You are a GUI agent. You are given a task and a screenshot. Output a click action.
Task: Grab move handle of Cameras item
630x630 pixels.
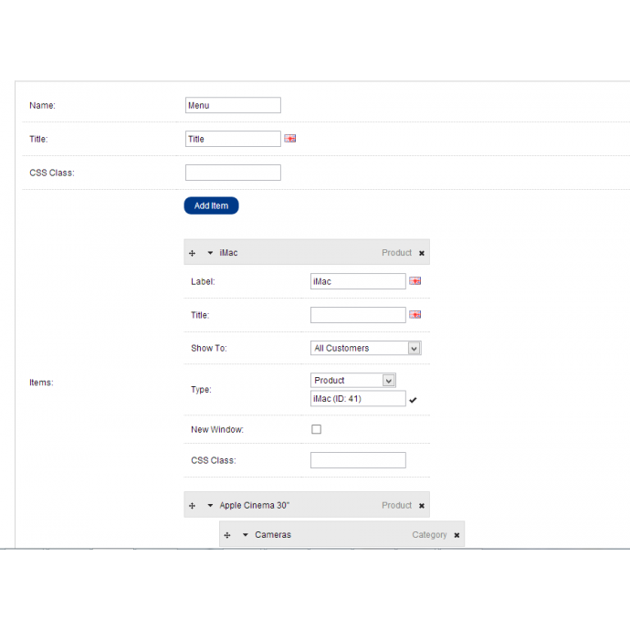(x=227, y=535)
